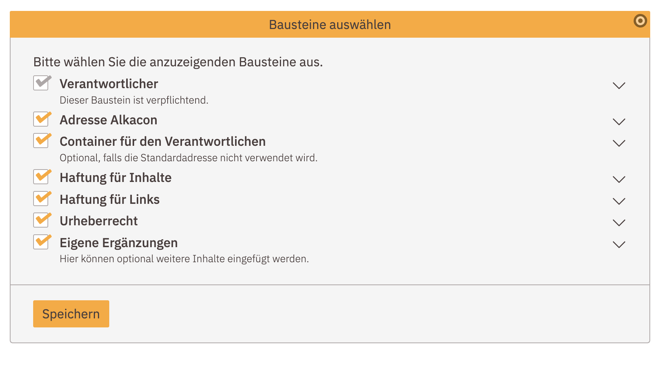
Task: Toggle the Haftung für Links checkbox
Action: point(41,198)
